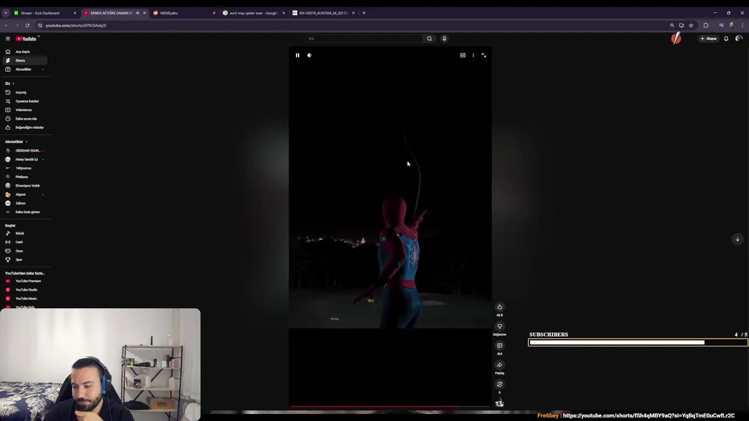Screen dimensions: 749x421
Task: Like this Short
Action: [x=500, y=307]
